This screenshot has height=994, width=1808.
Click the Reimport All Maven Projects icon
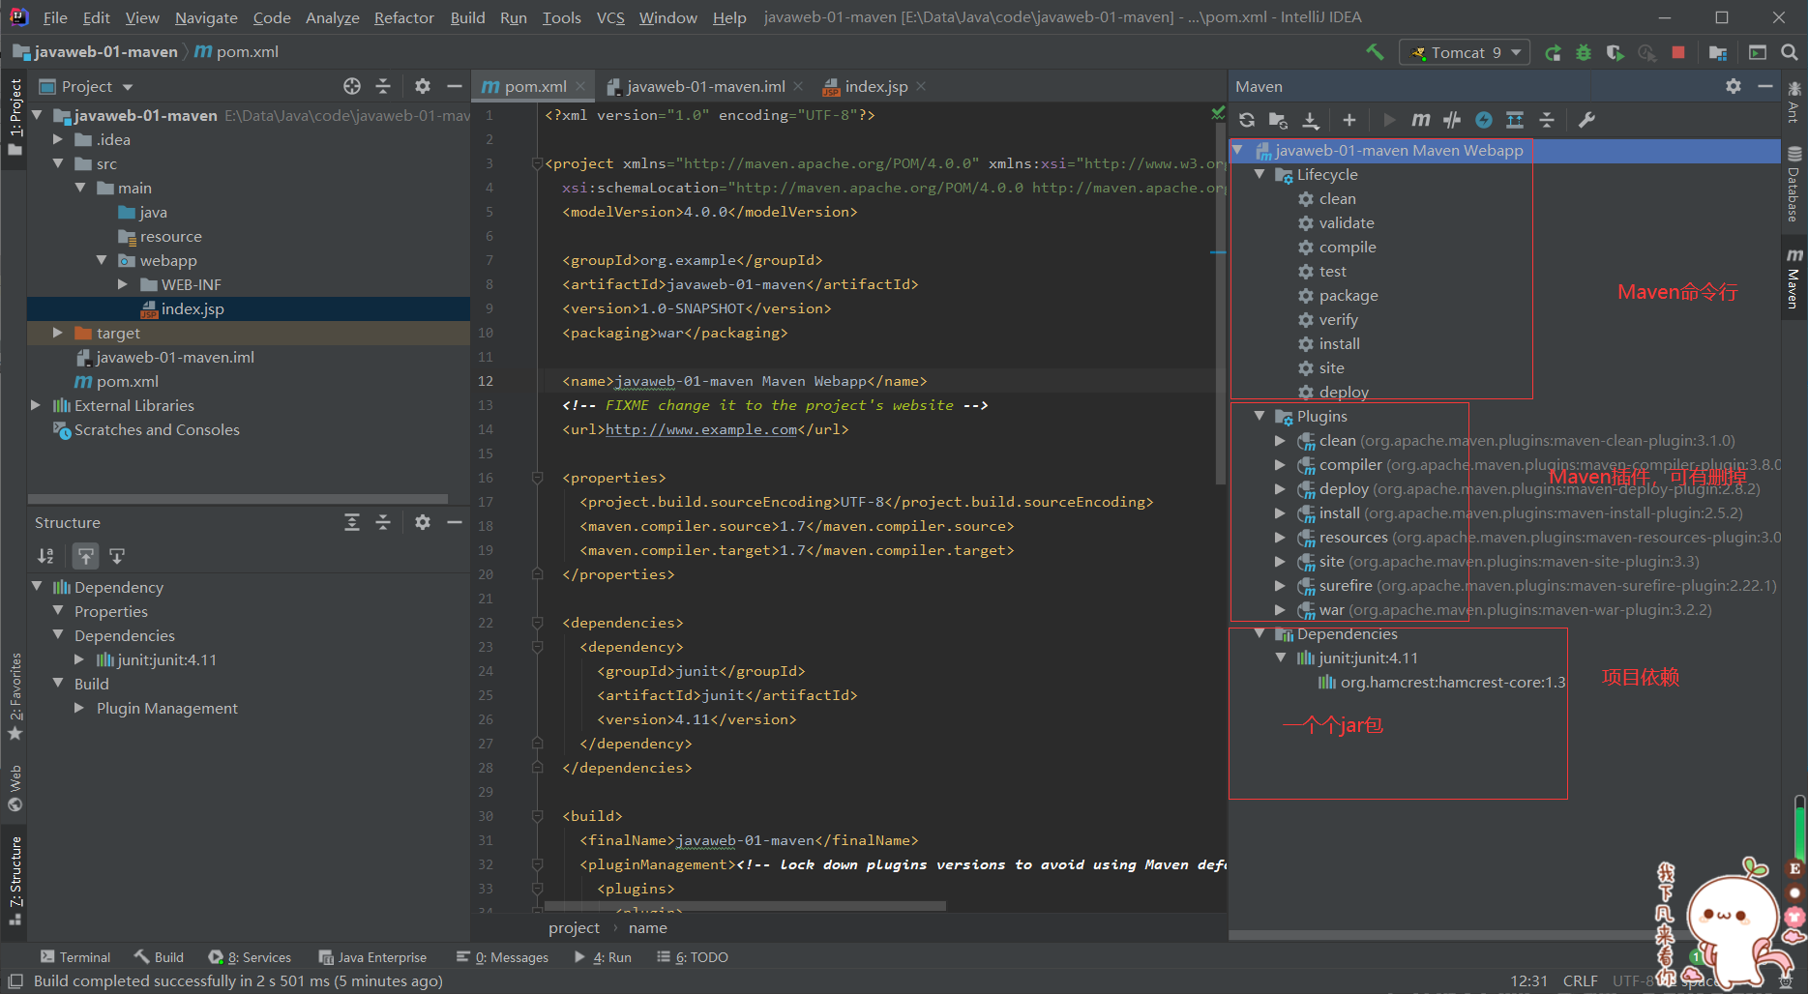pyautogui.click(x=1247, y=120)
